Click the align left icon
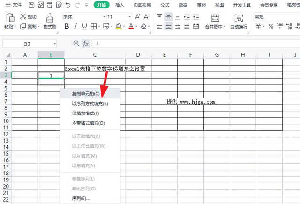Screen dimensions: 300x204 (159, 26)
